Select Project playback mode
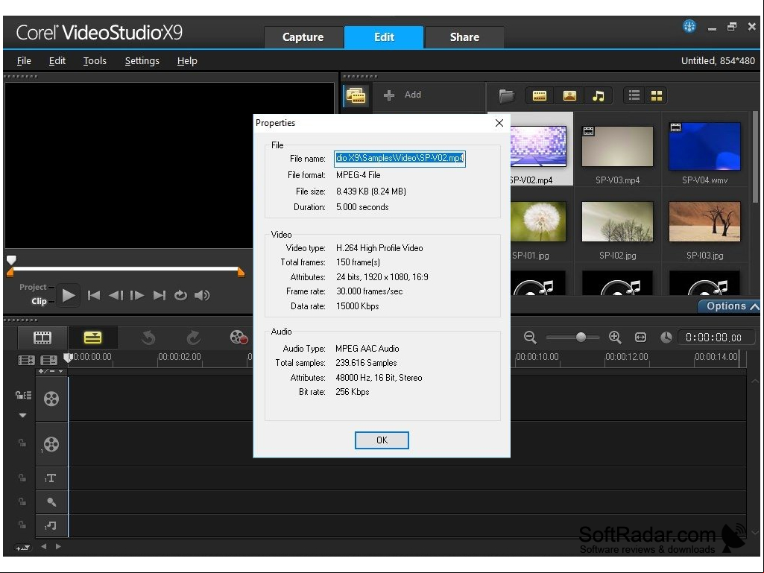Viewport: 764px width, 573px height. coord(33,287)
